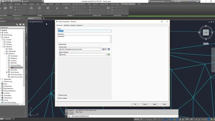Click the Drawing Objects icon in tree
This screenshot has width=215, height=121.
point(9,65)
